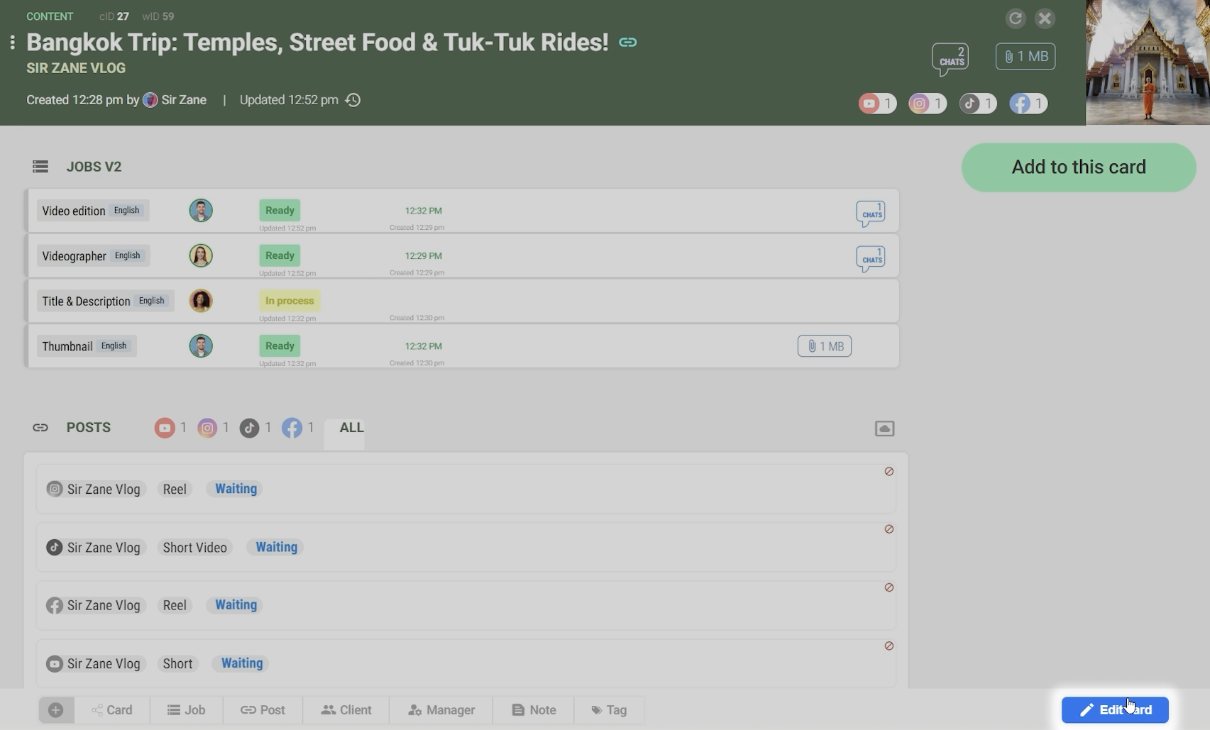
Task: Click the image view icon in Posts
Action: click(884, 428)
